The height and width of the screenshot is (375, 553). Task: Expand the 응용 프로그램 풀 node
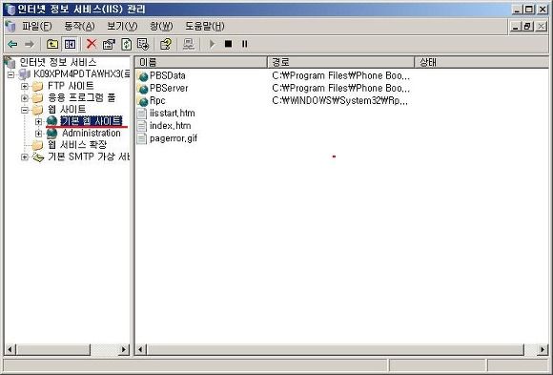(x=25, y=98)
